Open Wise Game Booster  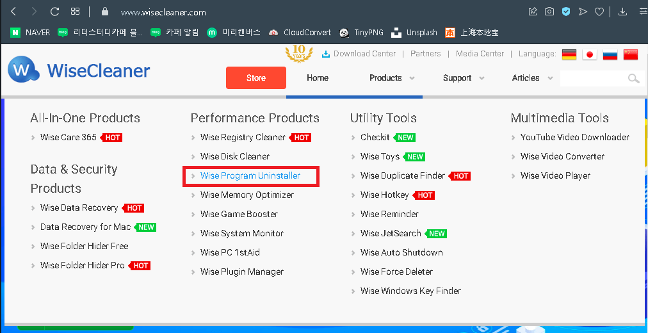coord(239,214)
